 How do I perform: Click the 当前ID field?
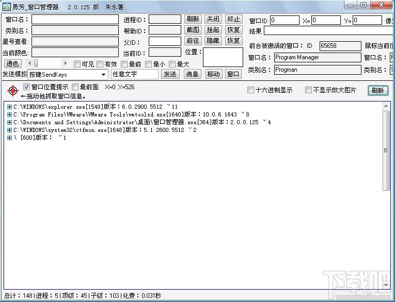165,53
